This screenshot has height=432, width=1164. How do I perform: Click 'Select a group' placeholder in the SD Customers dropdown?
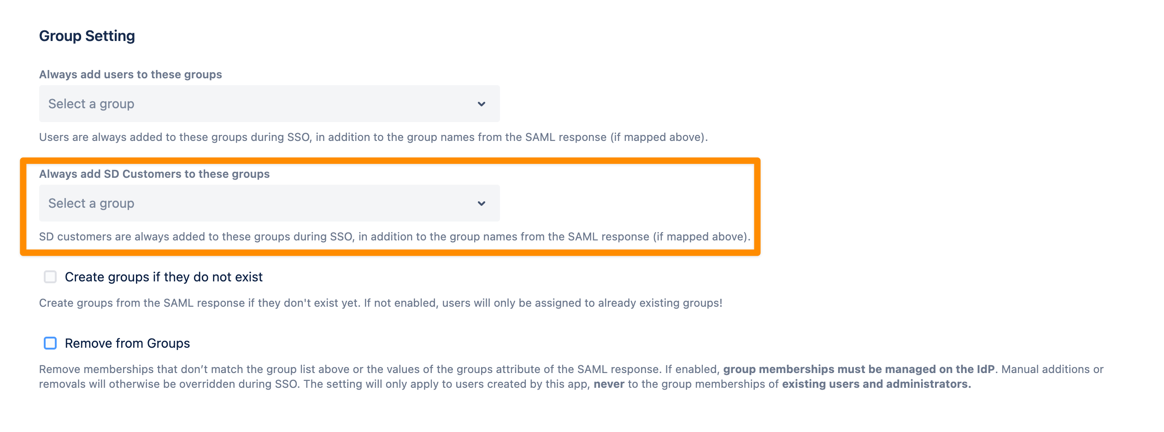click(91, 204)
